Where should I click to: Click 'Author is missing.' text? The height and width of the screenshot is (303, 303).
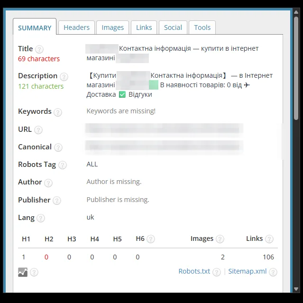pos(114,182)
